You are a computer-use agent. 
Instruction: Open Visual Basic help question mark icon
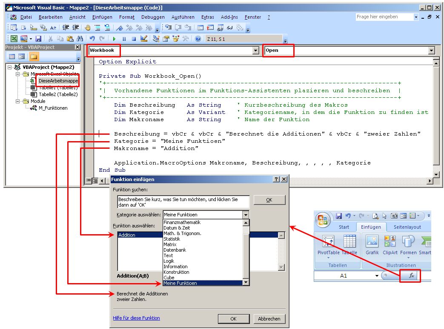198,39
